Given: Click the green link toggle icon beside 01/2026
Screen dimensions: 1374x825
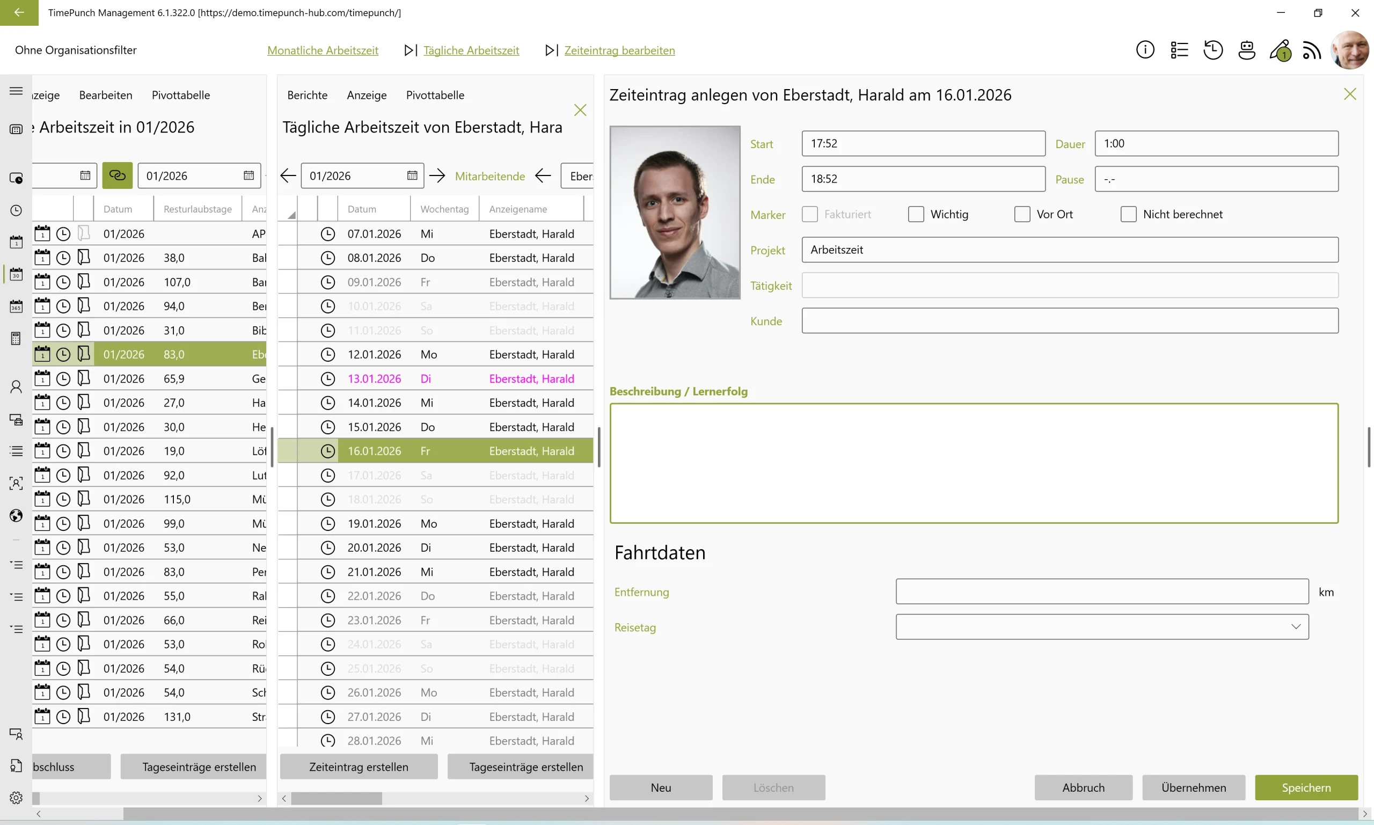Looking at the screenshot, I should 118,176.
